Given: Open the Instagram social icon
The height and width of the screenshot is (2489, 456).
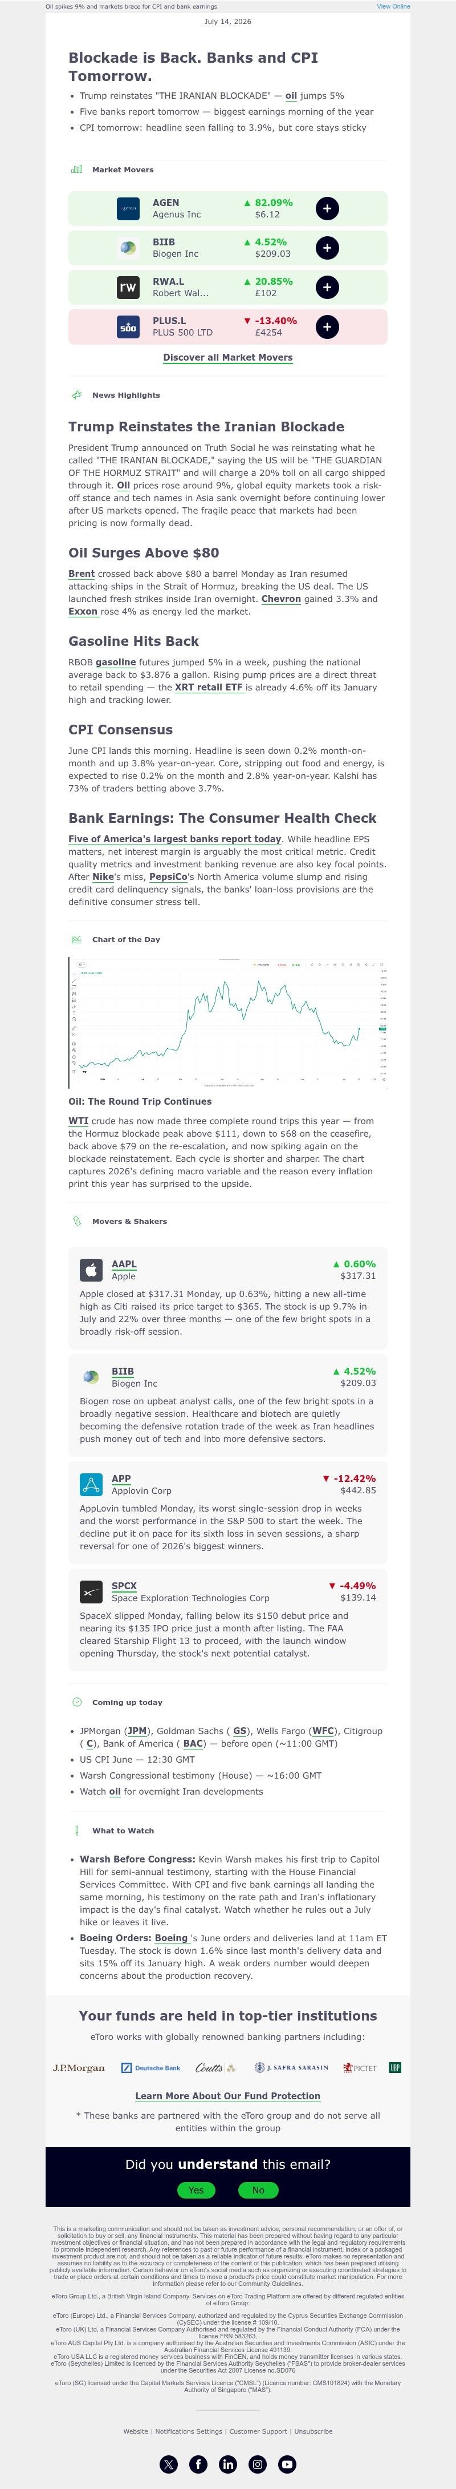Looking at the screenshot, I should tap(258, 2464).
